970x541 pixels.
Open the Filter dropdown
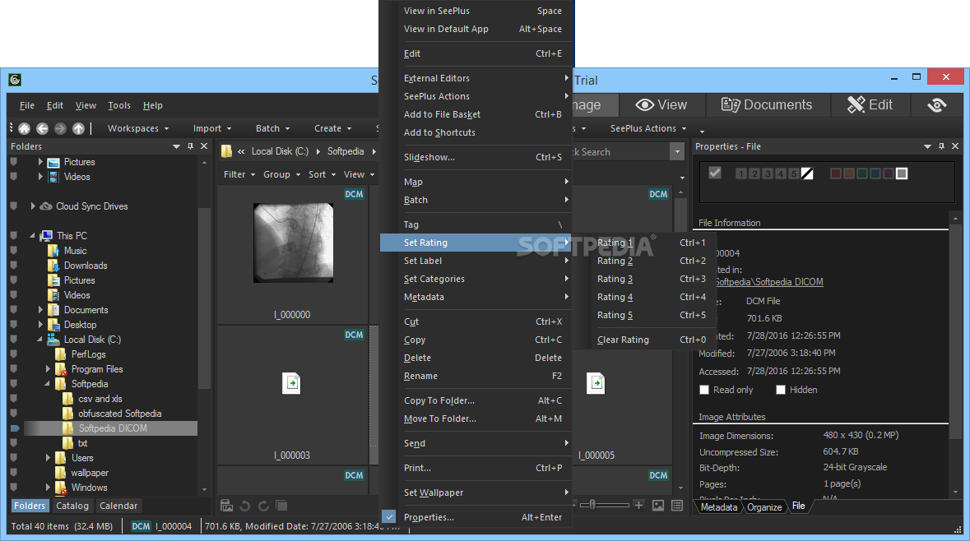click(239, 174)
